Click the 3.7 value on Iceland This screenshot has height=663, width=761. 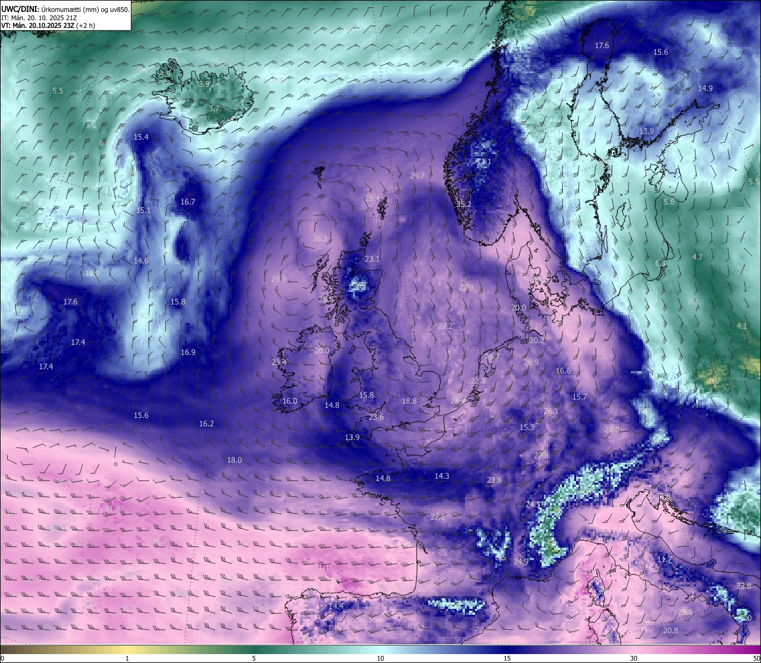214,109
